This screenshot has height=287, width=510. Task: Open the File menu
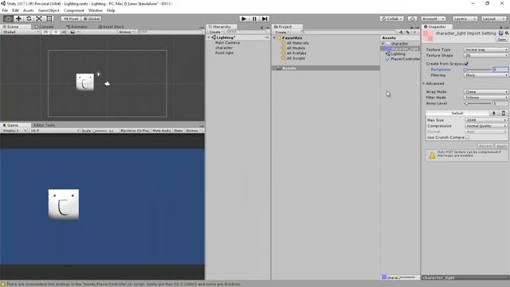coord(5,10)
